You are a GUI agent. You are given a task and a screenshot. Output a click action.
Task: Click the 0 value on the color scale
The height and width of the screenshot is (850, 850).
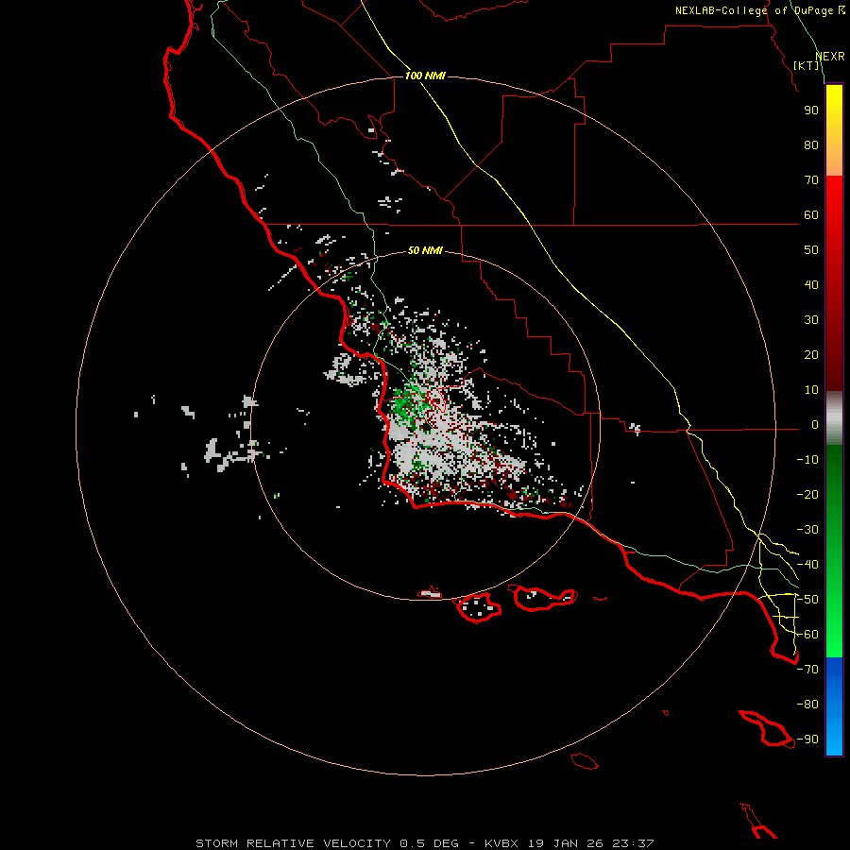[815, 424]
